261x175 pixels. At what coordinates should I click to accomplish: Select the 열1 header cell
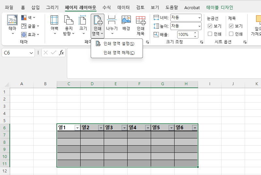click(x=66, y=128)
